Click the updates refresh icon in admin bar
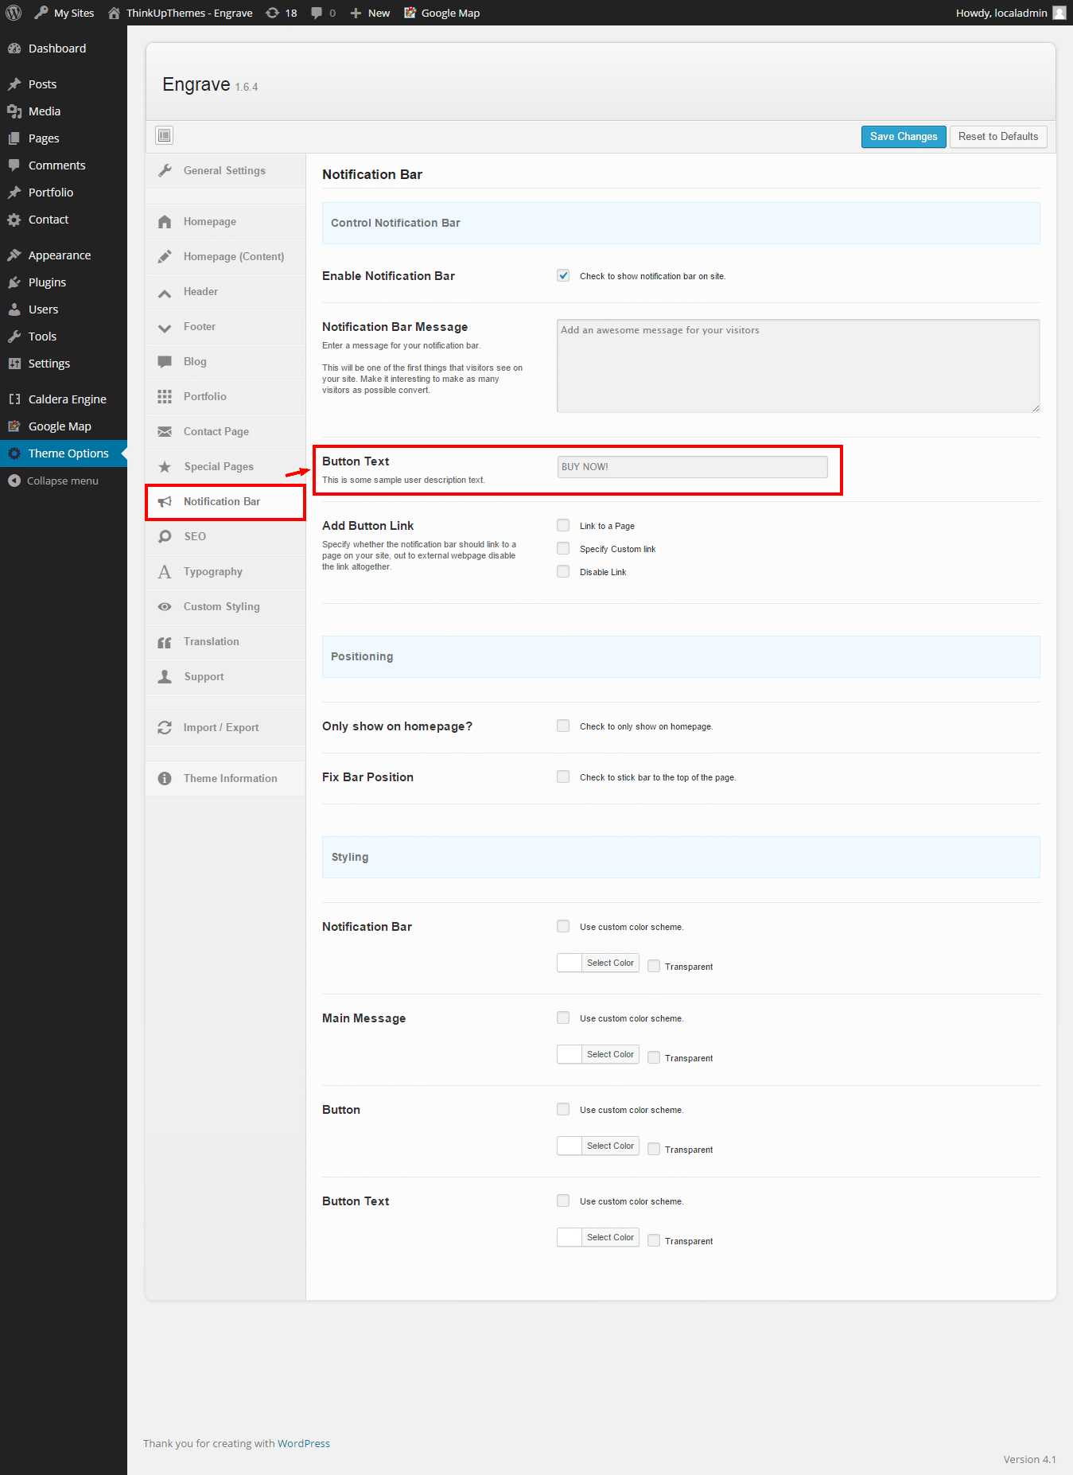 (273, 13)
